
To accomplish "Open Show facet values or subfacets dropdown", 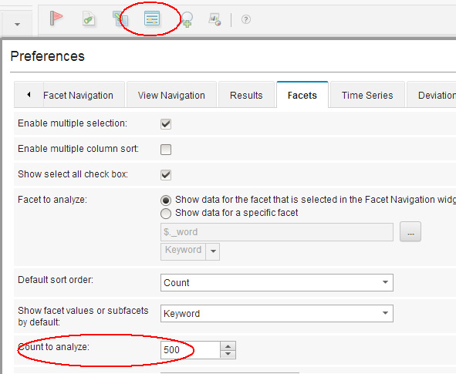I will click(x=277, y=313).
